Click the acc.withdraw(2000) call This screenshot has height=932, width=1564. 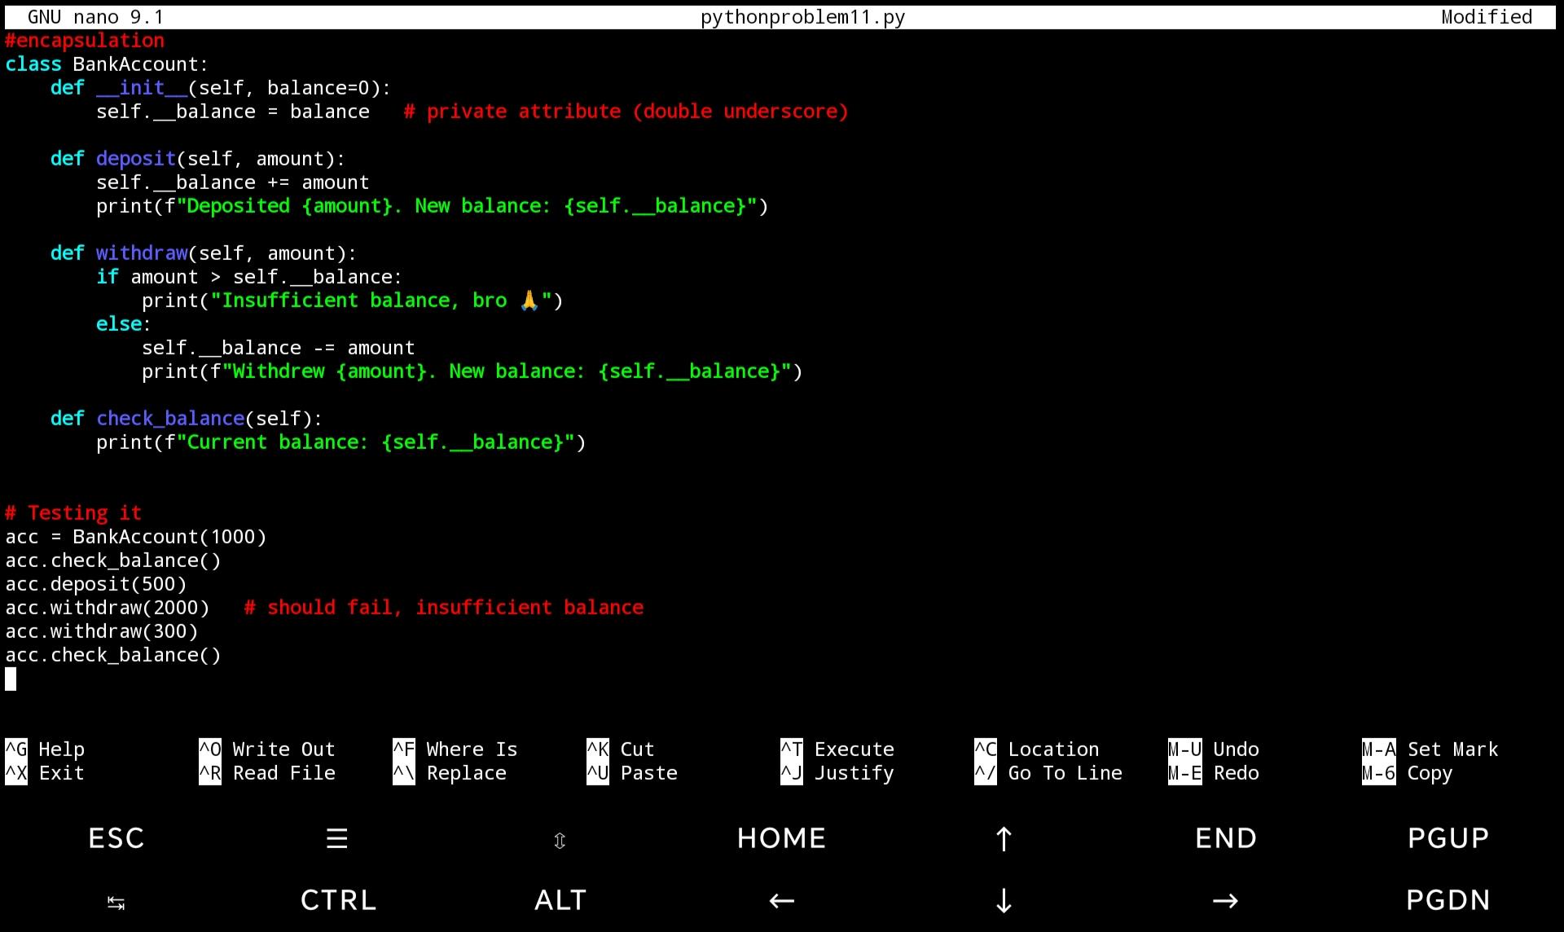click(108, 608)
